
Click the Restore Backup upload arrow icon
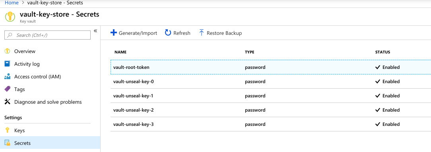click(x=202, y=33)
